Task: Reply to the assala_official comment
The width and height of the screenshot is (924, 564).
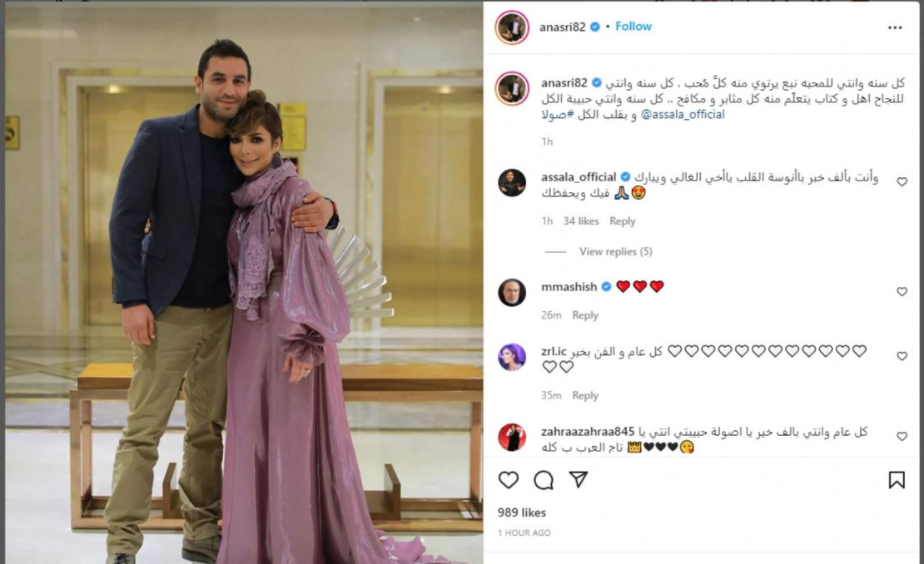Action: pos(623,221)
